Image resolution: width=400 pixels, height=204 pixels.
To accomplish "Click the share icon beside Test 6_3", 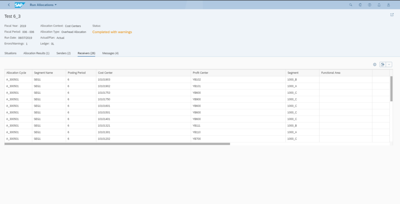I will tap(392, 14).
